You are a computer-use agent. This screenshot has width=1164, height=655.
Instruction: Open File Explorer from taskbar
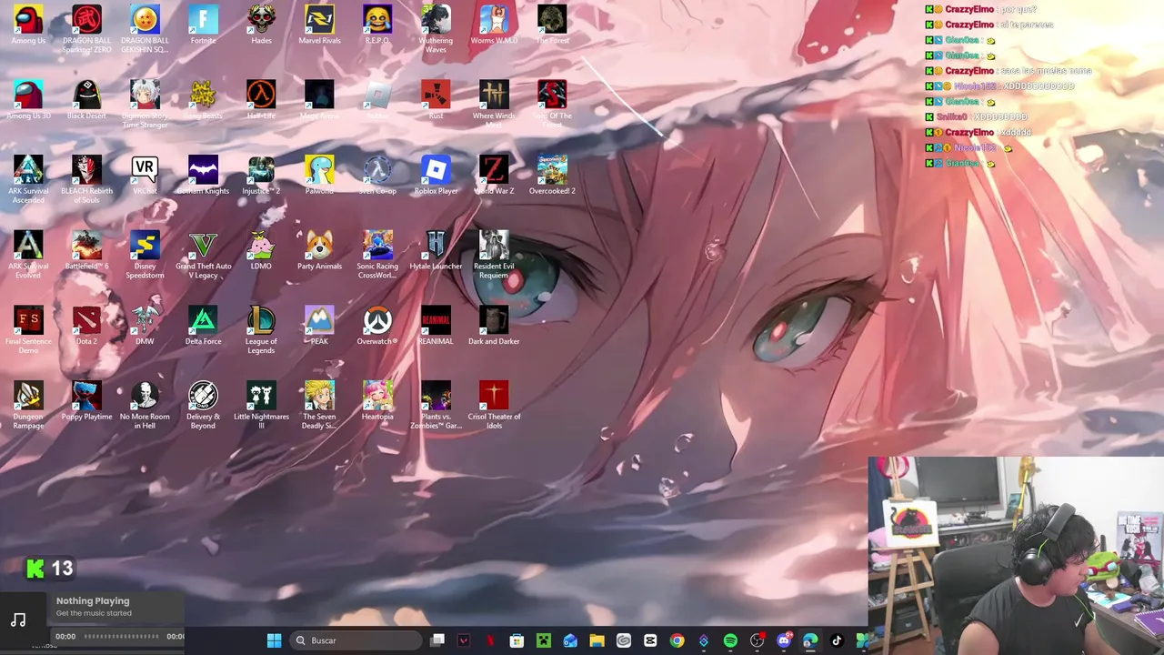pos(597,640)
